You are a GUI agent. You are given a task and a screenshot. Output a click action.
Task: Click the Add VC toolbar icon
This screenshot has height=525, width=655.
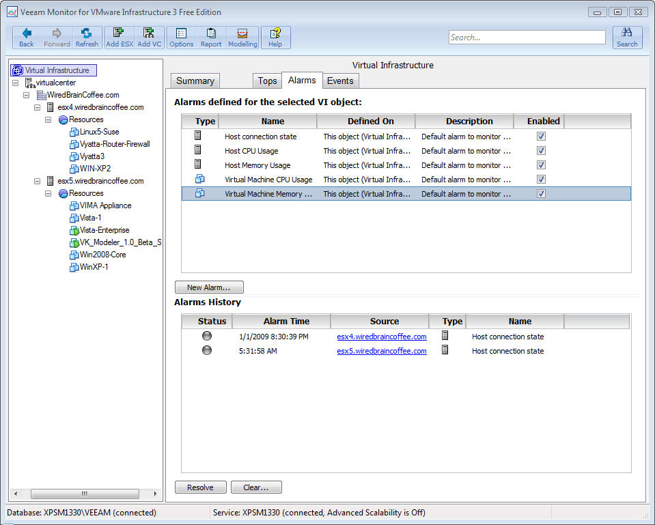pyautogui.click(x=149, y=38)
